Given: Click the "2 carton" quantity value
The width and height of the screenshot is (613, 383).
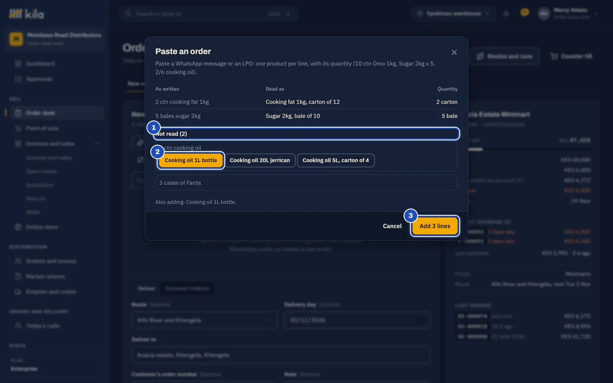Looking at the screenshot, I should coord(447,102).
